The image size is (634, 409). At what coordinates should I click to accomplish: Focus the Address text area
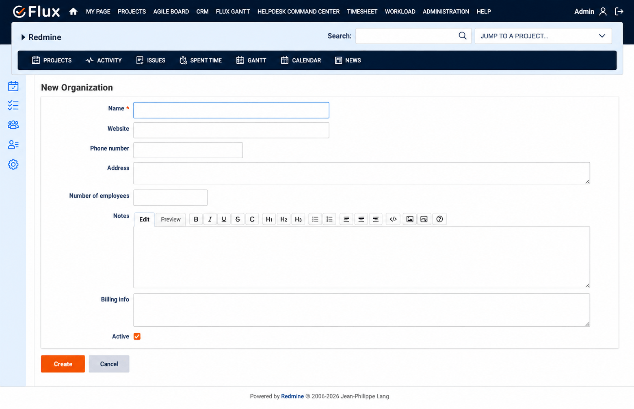point(361,173)
